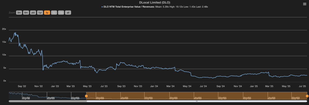This screenshot has width=309, height=105.
Task: Click the Sep '23 x-axis label
Action: (x=121, y=86)
